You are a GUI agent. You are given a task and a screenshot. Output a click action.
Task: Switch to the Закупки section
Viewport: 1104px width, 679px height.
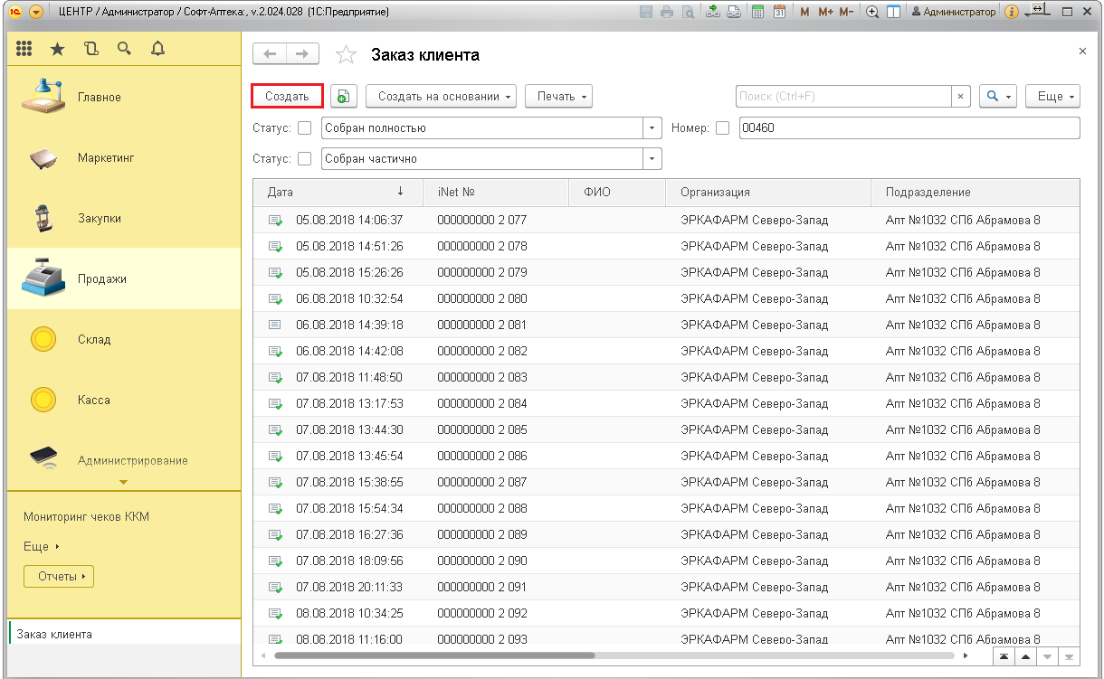tap(99, 219)
